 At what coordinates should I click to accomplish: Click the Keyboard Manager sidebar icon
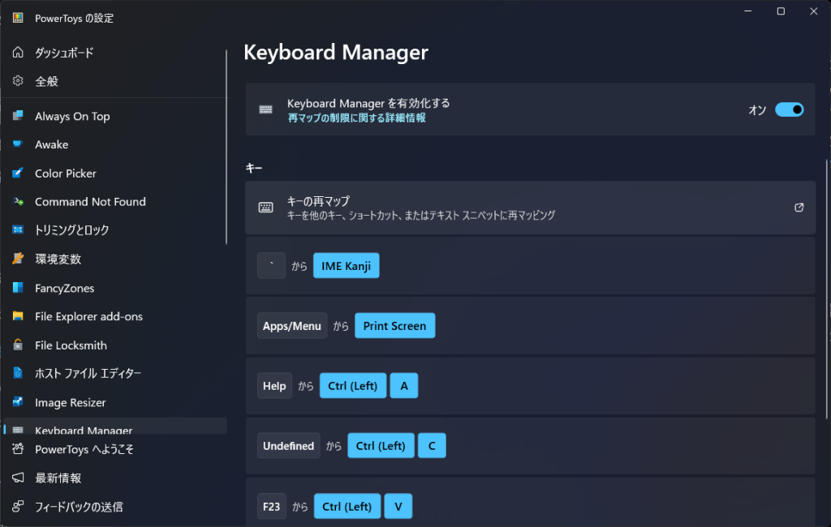[18, 430]
